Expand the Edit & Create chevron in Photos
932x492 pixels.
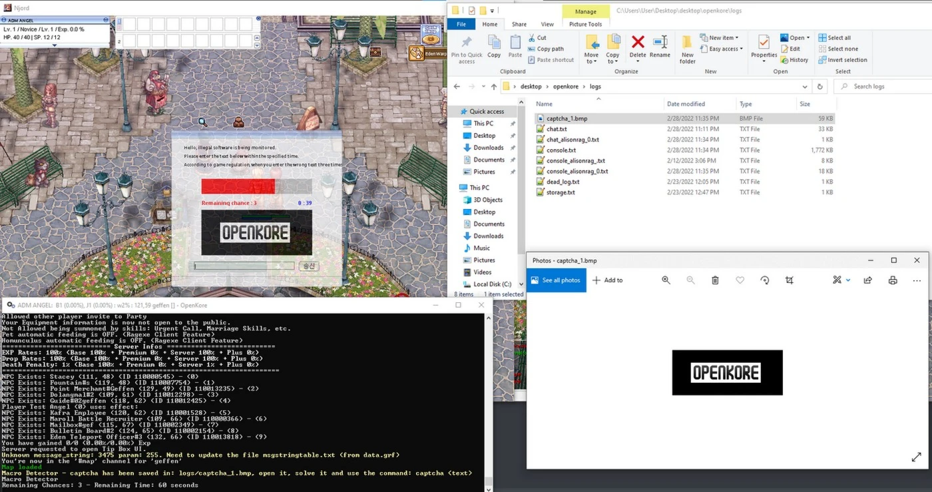coord(848,280)
